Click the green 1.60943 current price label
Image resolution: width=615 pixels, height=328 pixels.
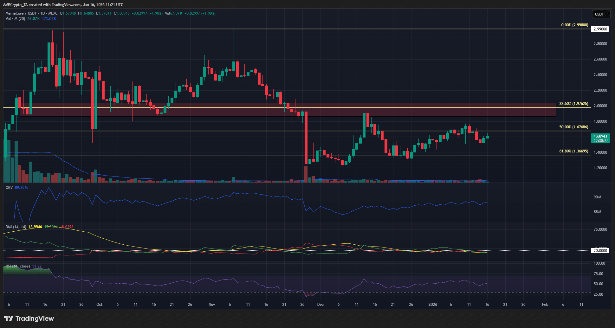click(x=601, y=136)
